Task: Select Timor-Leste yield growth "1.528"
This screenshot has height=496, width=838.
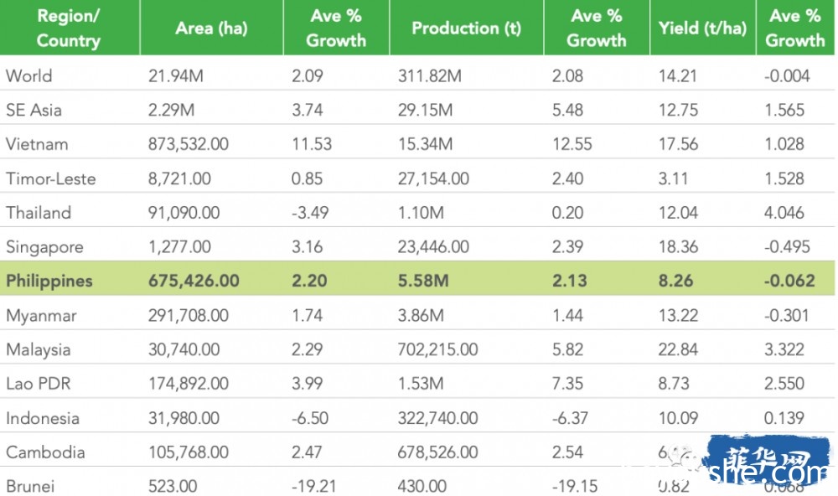Action: point(784,178)
